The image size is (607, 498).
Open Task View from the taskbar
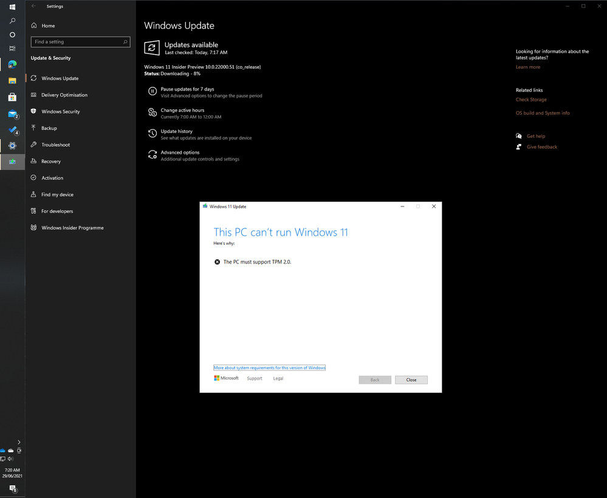coord(12,49)
